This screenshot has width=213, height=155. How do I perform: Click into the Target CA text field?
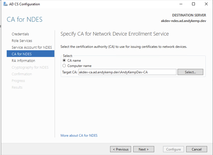[x=127, y=72]
